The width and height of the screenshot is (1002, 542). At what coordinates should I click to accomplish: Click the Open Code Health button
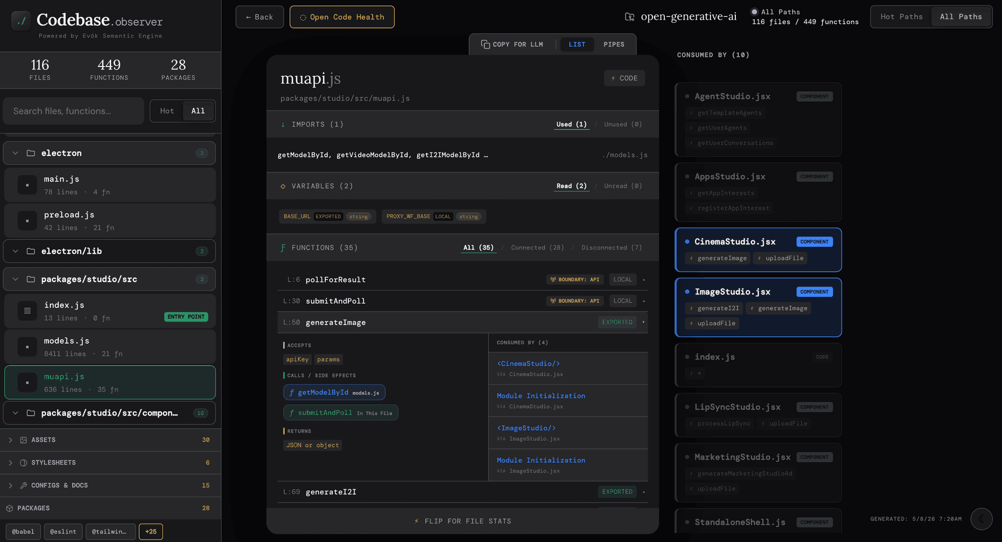pyautogui.click(x=342, y=17)
